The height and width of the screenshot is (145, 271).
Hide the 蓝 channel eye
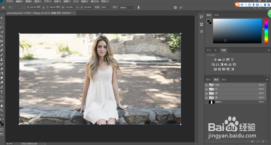pos(206,98)
